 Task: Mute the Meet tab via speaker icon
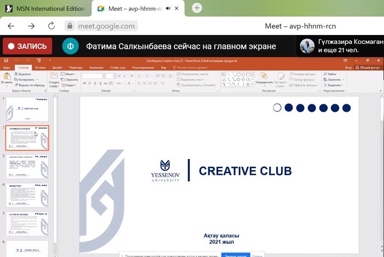167,8
